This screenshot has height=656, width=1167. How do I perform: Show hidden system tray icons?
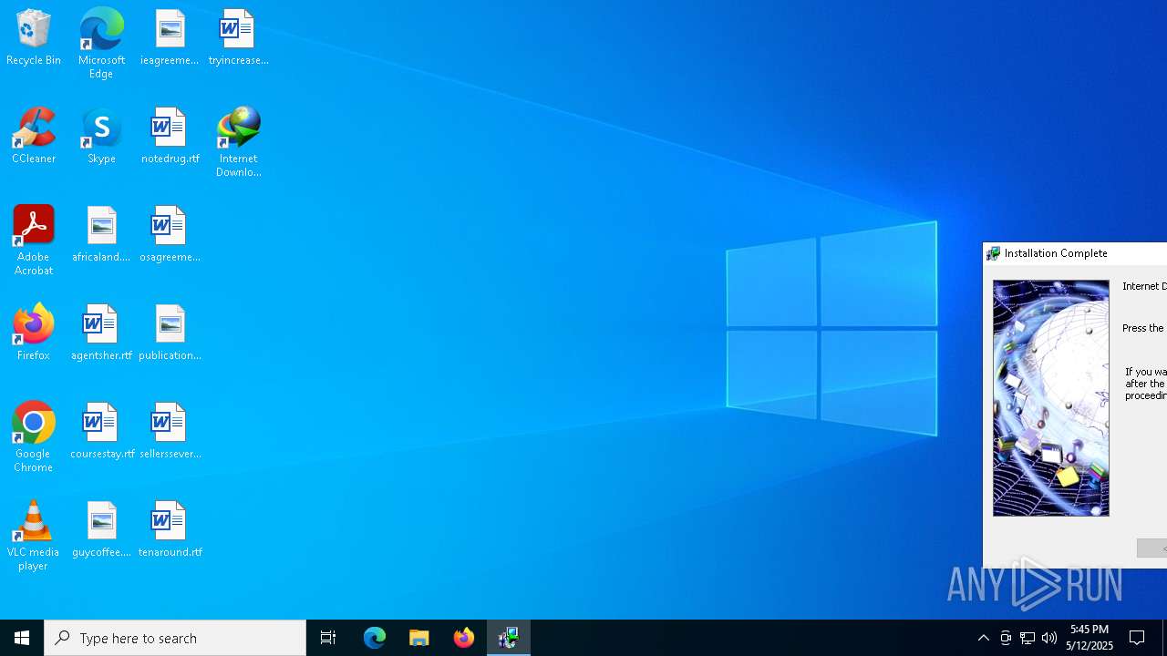[983, 638]
